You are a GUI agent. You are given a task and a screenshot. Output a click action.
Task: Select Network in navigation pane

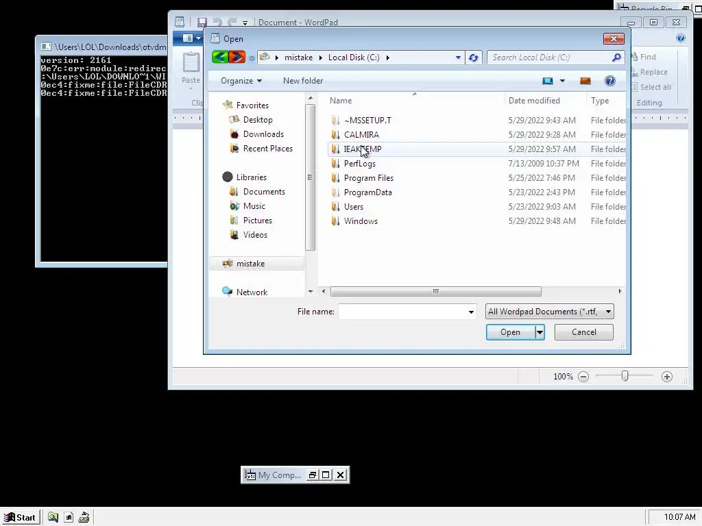coord(252,292)
